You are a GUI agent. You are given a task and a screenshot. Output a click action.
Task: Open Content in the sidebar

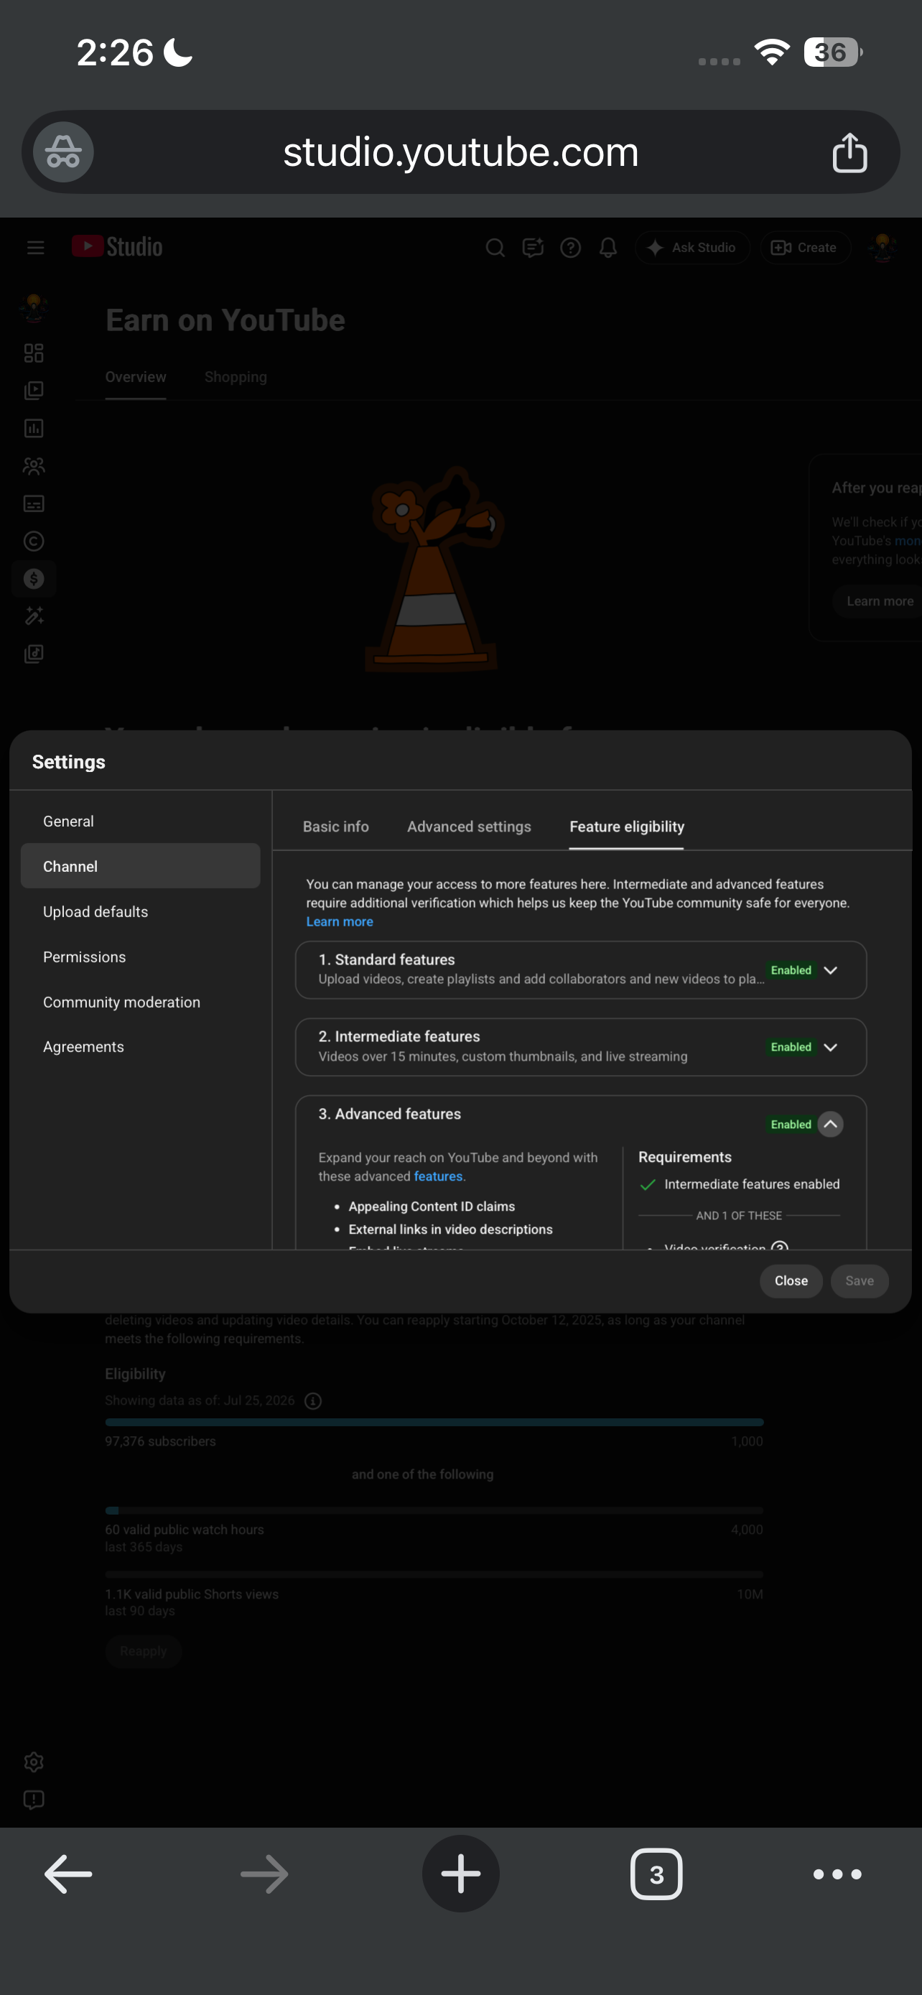pos(34,391)
